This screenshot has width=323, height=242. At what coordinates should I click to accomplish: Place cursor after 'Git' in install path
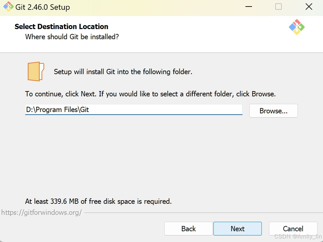[x=89, y=110]
